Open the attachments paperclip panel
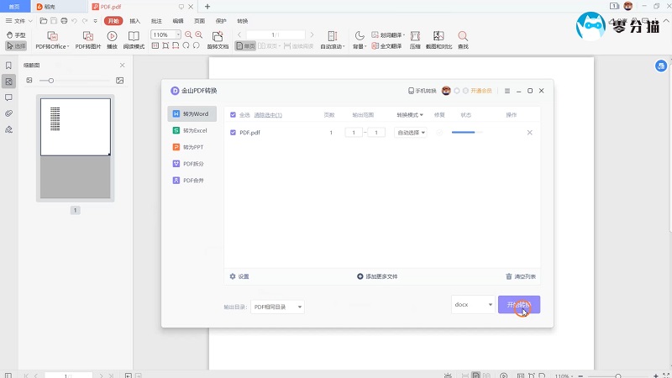This screenshot has width=672, height=378. click(8, 113)
